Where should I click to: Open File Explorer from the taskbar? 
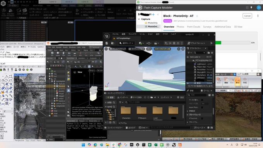point(108,145)
